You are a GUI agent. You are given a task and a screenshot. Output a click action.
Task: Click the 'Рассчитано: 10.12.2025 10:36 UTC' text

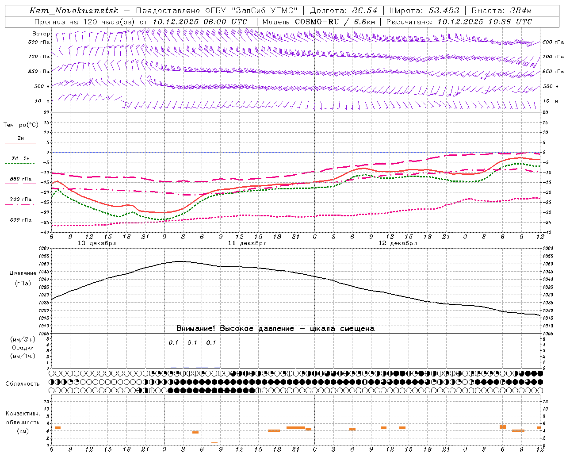click(x=459, y=22)
